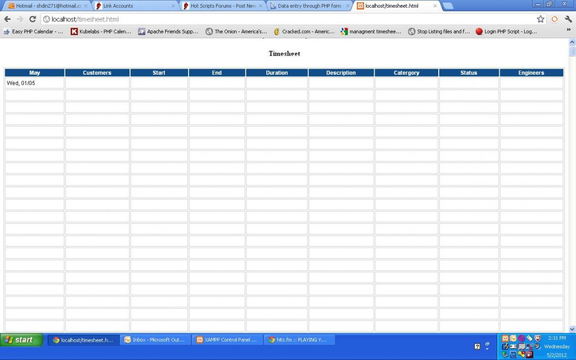Image resolution: width=576 pixels, height=360 pixels.
Task: Close the localhost/timesheet.html tab
Action: pos(435,6)
